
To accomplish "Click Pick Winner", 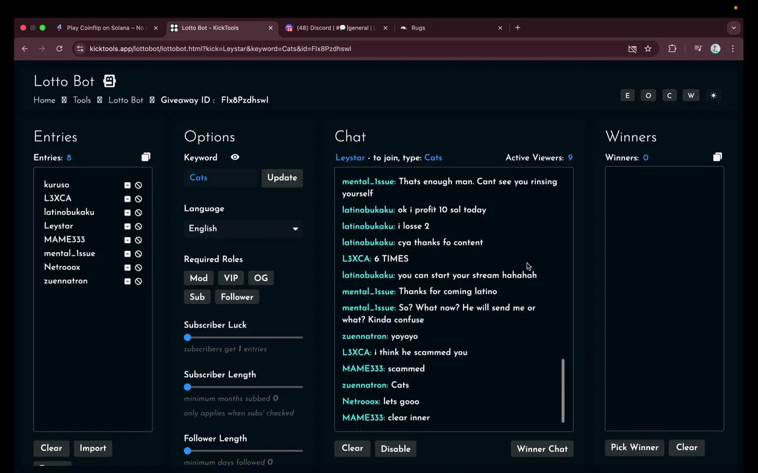I will point(634,447).
